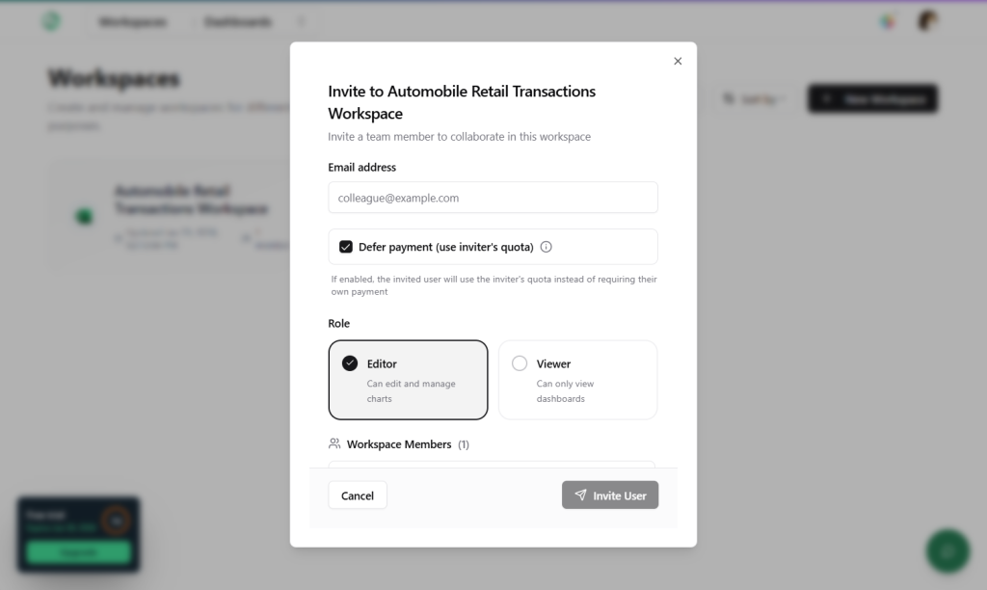Open the Dashboards nav item
This screenshot has width=987, height=590.
pos(237,20)
